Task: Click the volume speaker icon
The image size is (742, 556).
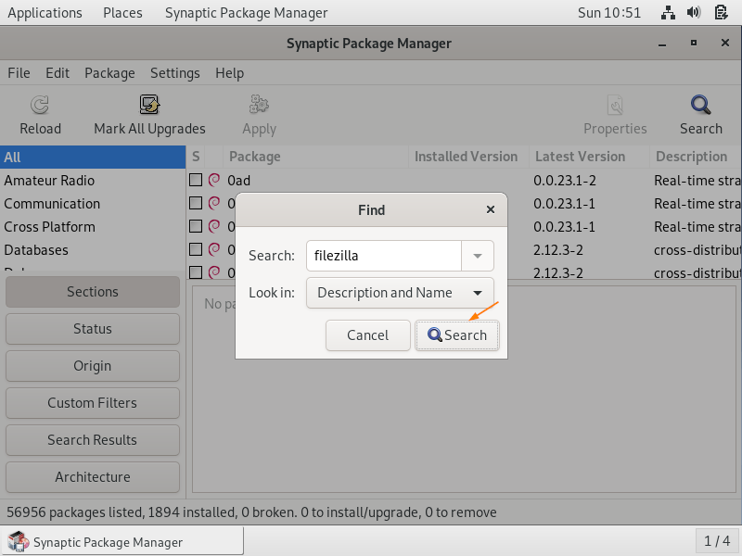Action: coord(694,13)
